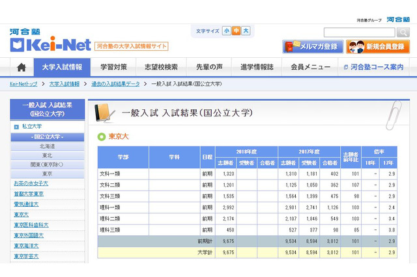Click the 大学計 total label
Screen dimensions: 417x277
point(205,252)
